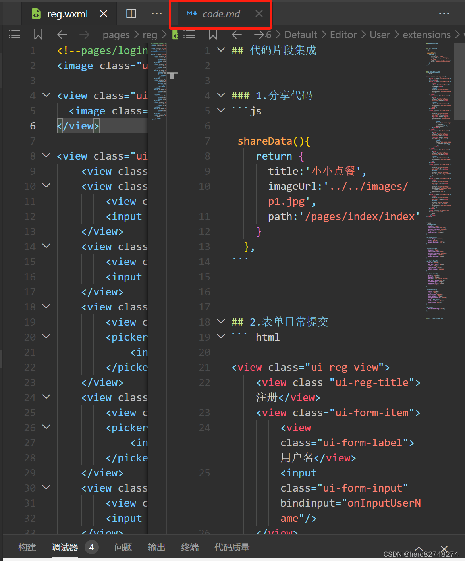Navigate back in right editor
This screenshot has width=465, height=561.
coord(237,35)
